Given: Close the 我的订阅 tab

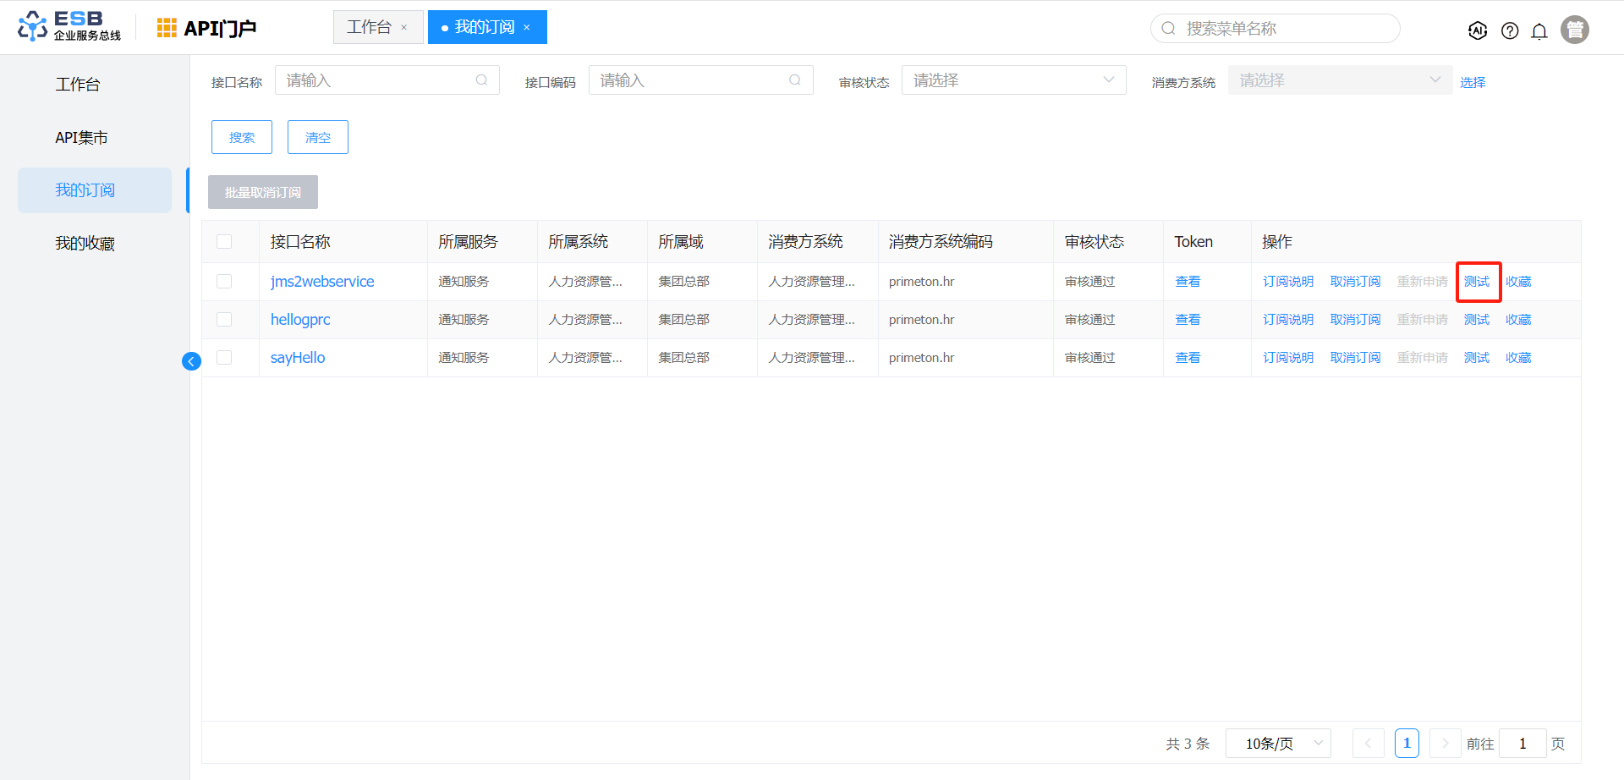Looking at the screenshot, I should coord(527,28).
